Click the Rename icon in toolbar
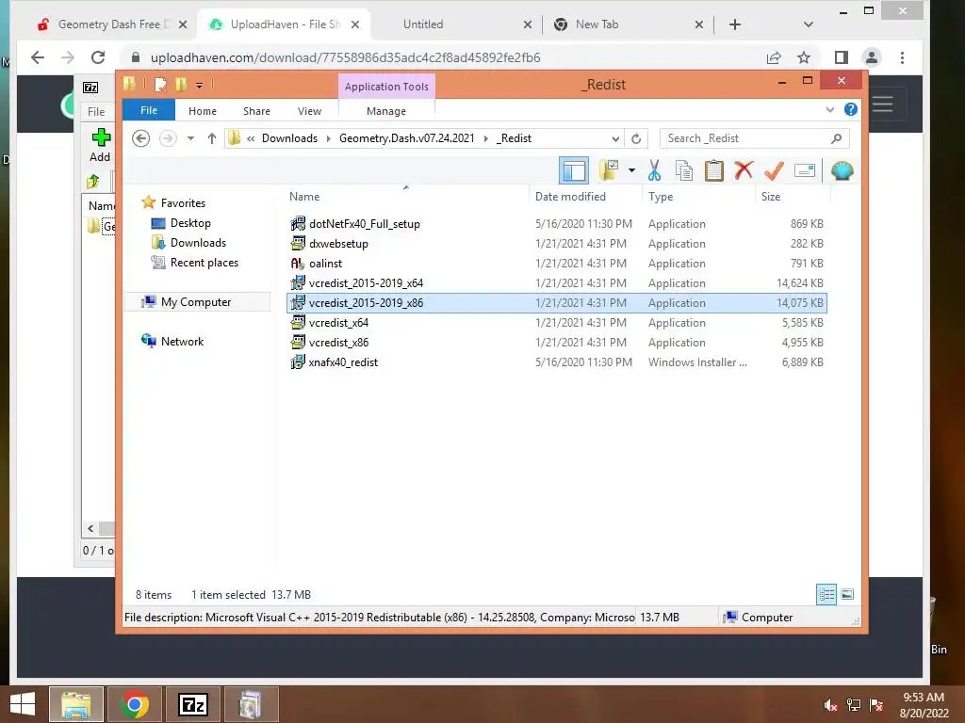Viewport: 965px width, 723px height. pos(805,170)
